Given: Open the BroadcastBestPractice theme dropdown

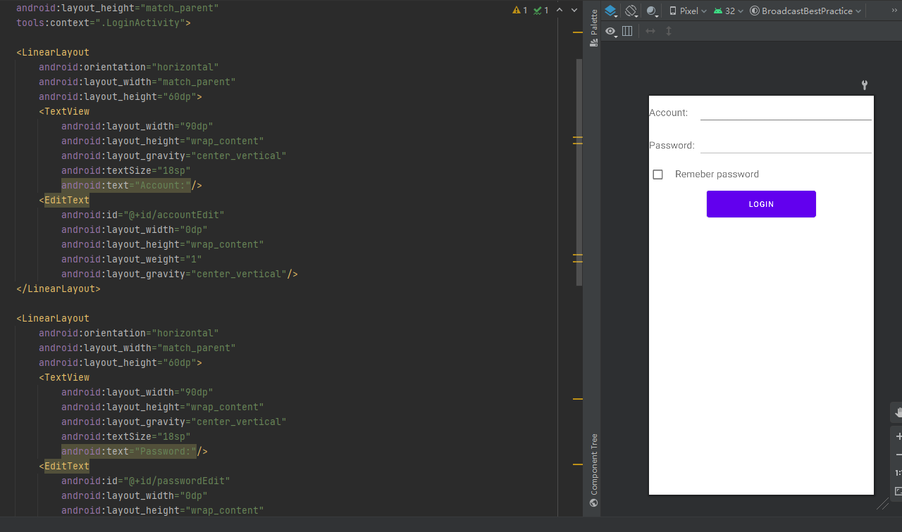Looking at the screenshot, I should (805, 11).
